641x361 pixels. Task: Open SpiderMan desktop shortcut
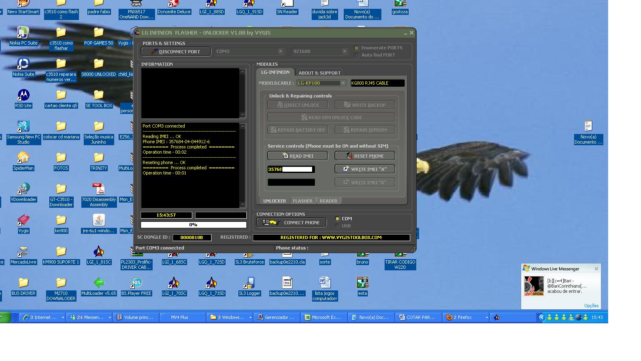[x=23, y=158]
